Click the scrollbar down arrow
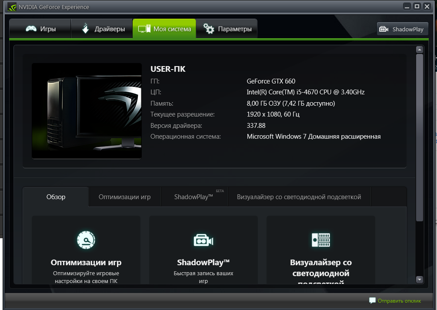 420,279
